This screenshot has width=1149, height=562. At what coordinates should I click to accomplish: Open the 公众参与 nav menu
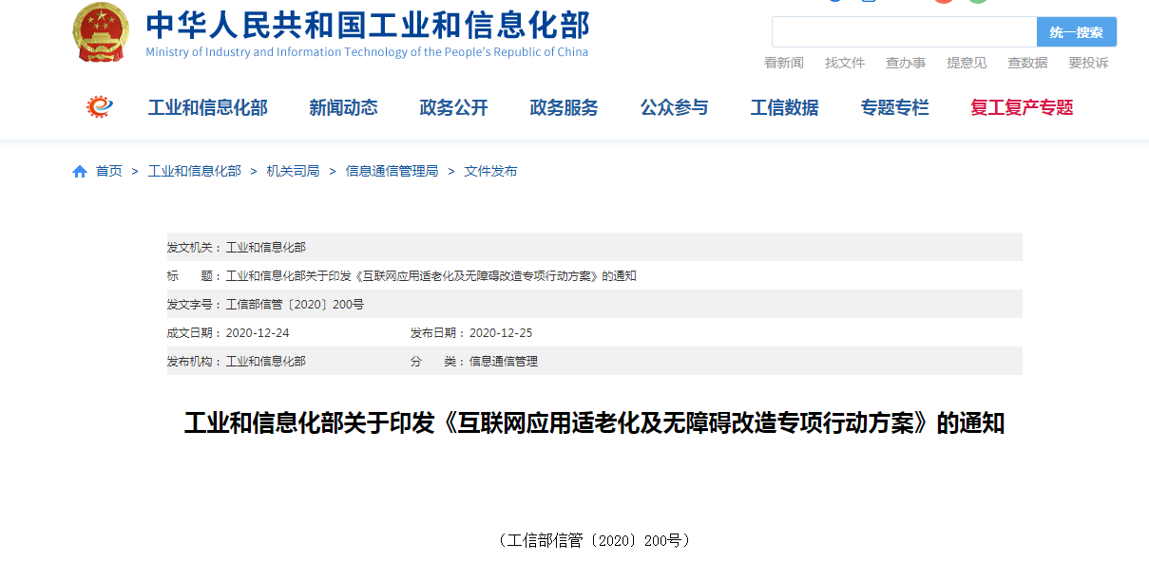674,108
